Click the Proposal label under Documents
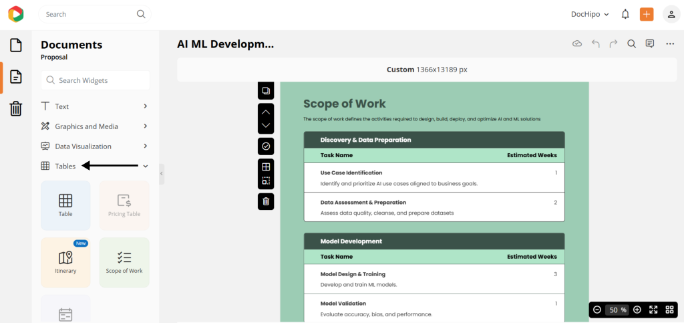The width and height of the screenshot is (684, 323). 54,58
